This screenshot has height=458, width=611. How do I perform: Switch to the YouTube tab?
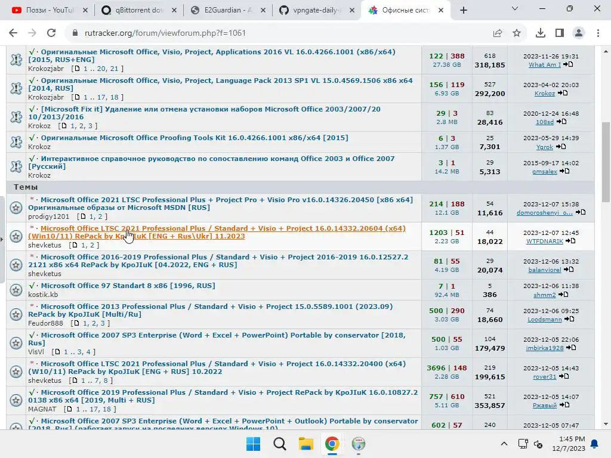(48, 10)
